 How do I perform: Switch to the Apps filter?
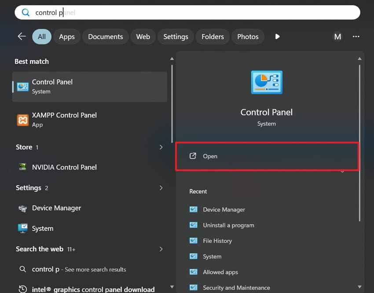(x=67, y=37)
